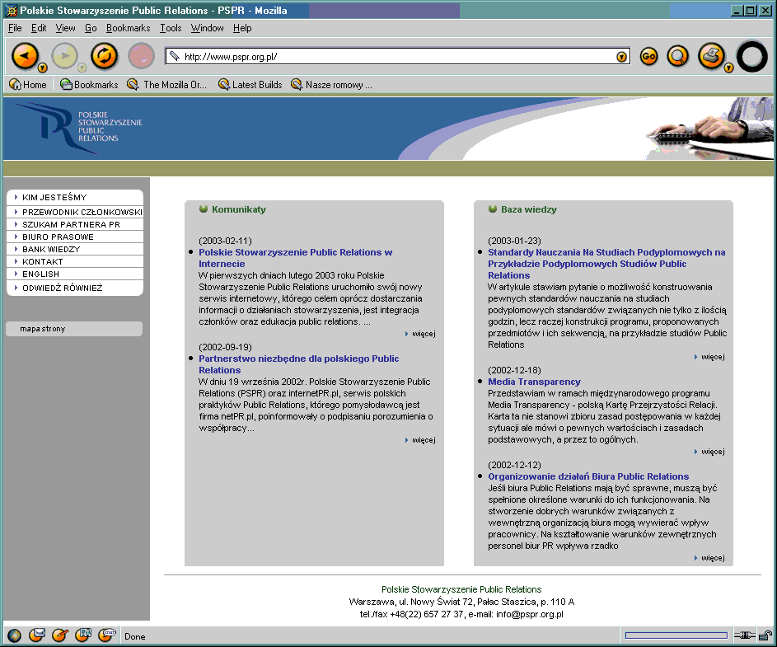
Task: Open the Composer icon in status bar
Action: coord(60,635)
